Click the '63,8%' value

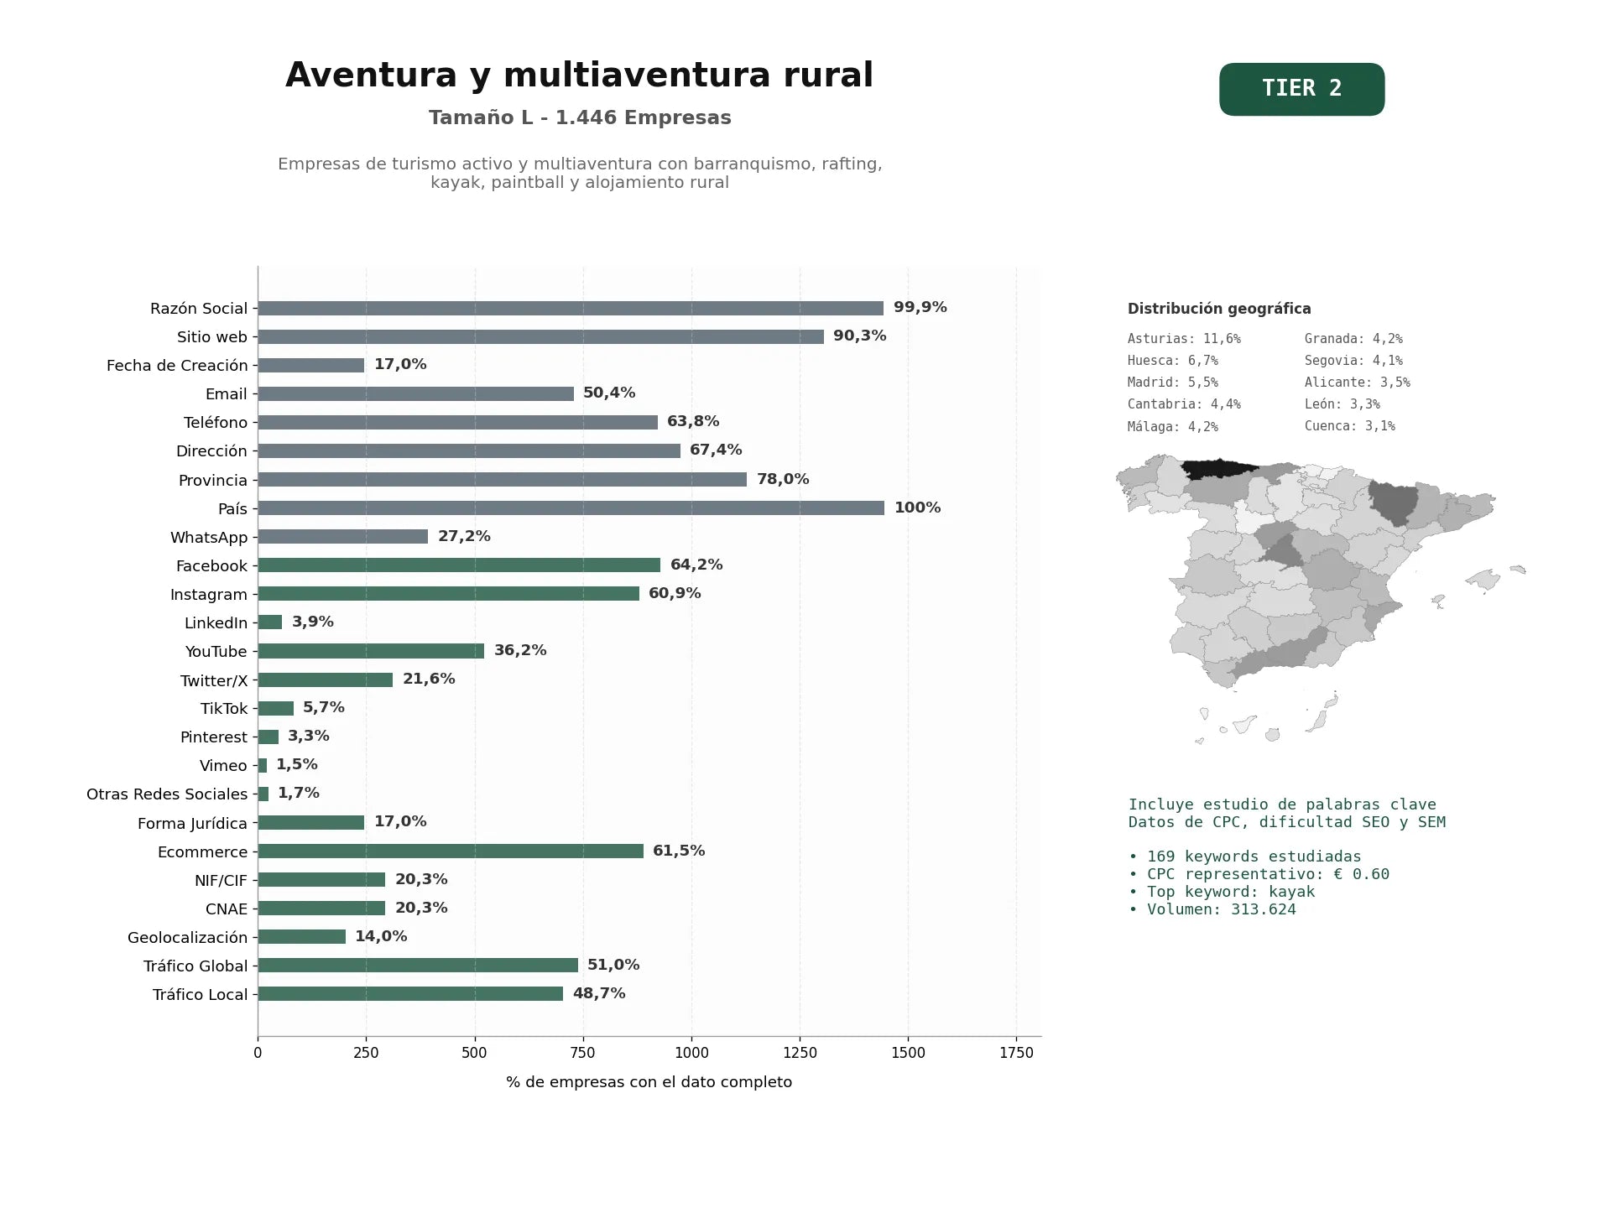[693, 421]
